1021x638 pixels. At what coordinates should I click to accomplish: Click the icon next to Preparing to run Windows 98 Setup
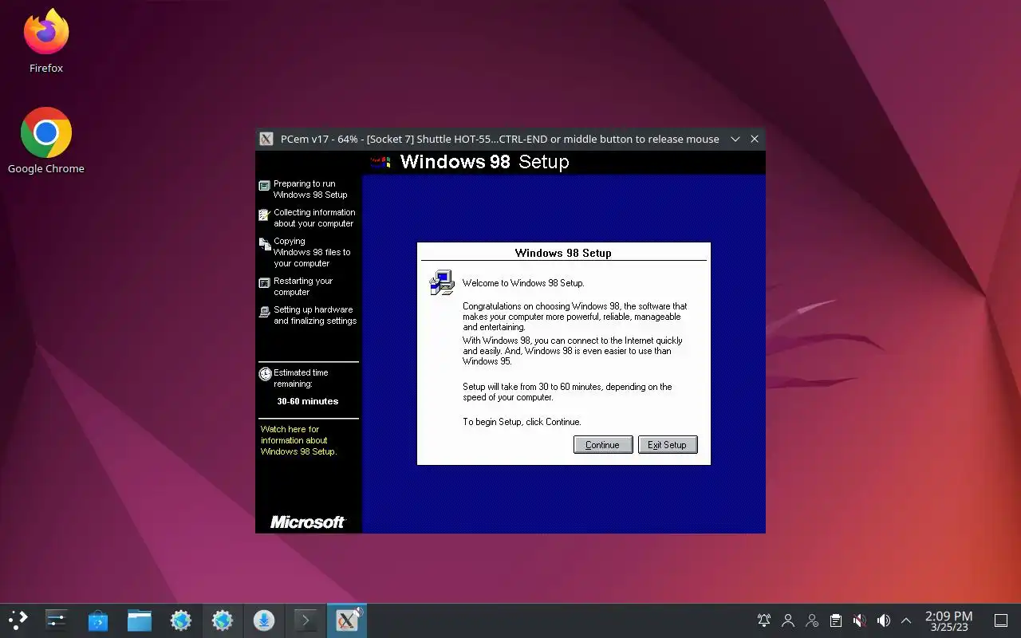(x=265, y=186)
